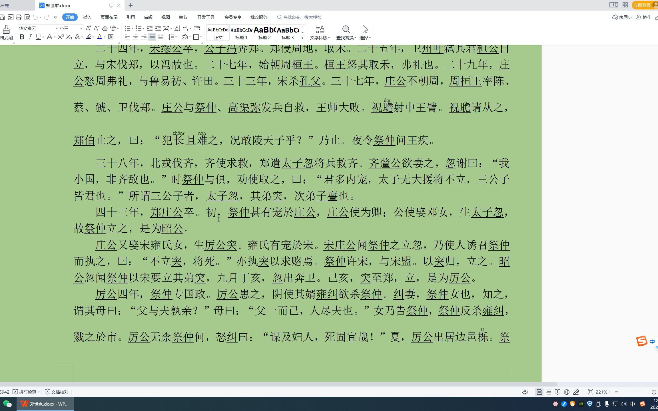Click the Sogou input method floating icon
The height and width of the screenshot is (411, 658).
pyautogui.click(x=641, y=341)
